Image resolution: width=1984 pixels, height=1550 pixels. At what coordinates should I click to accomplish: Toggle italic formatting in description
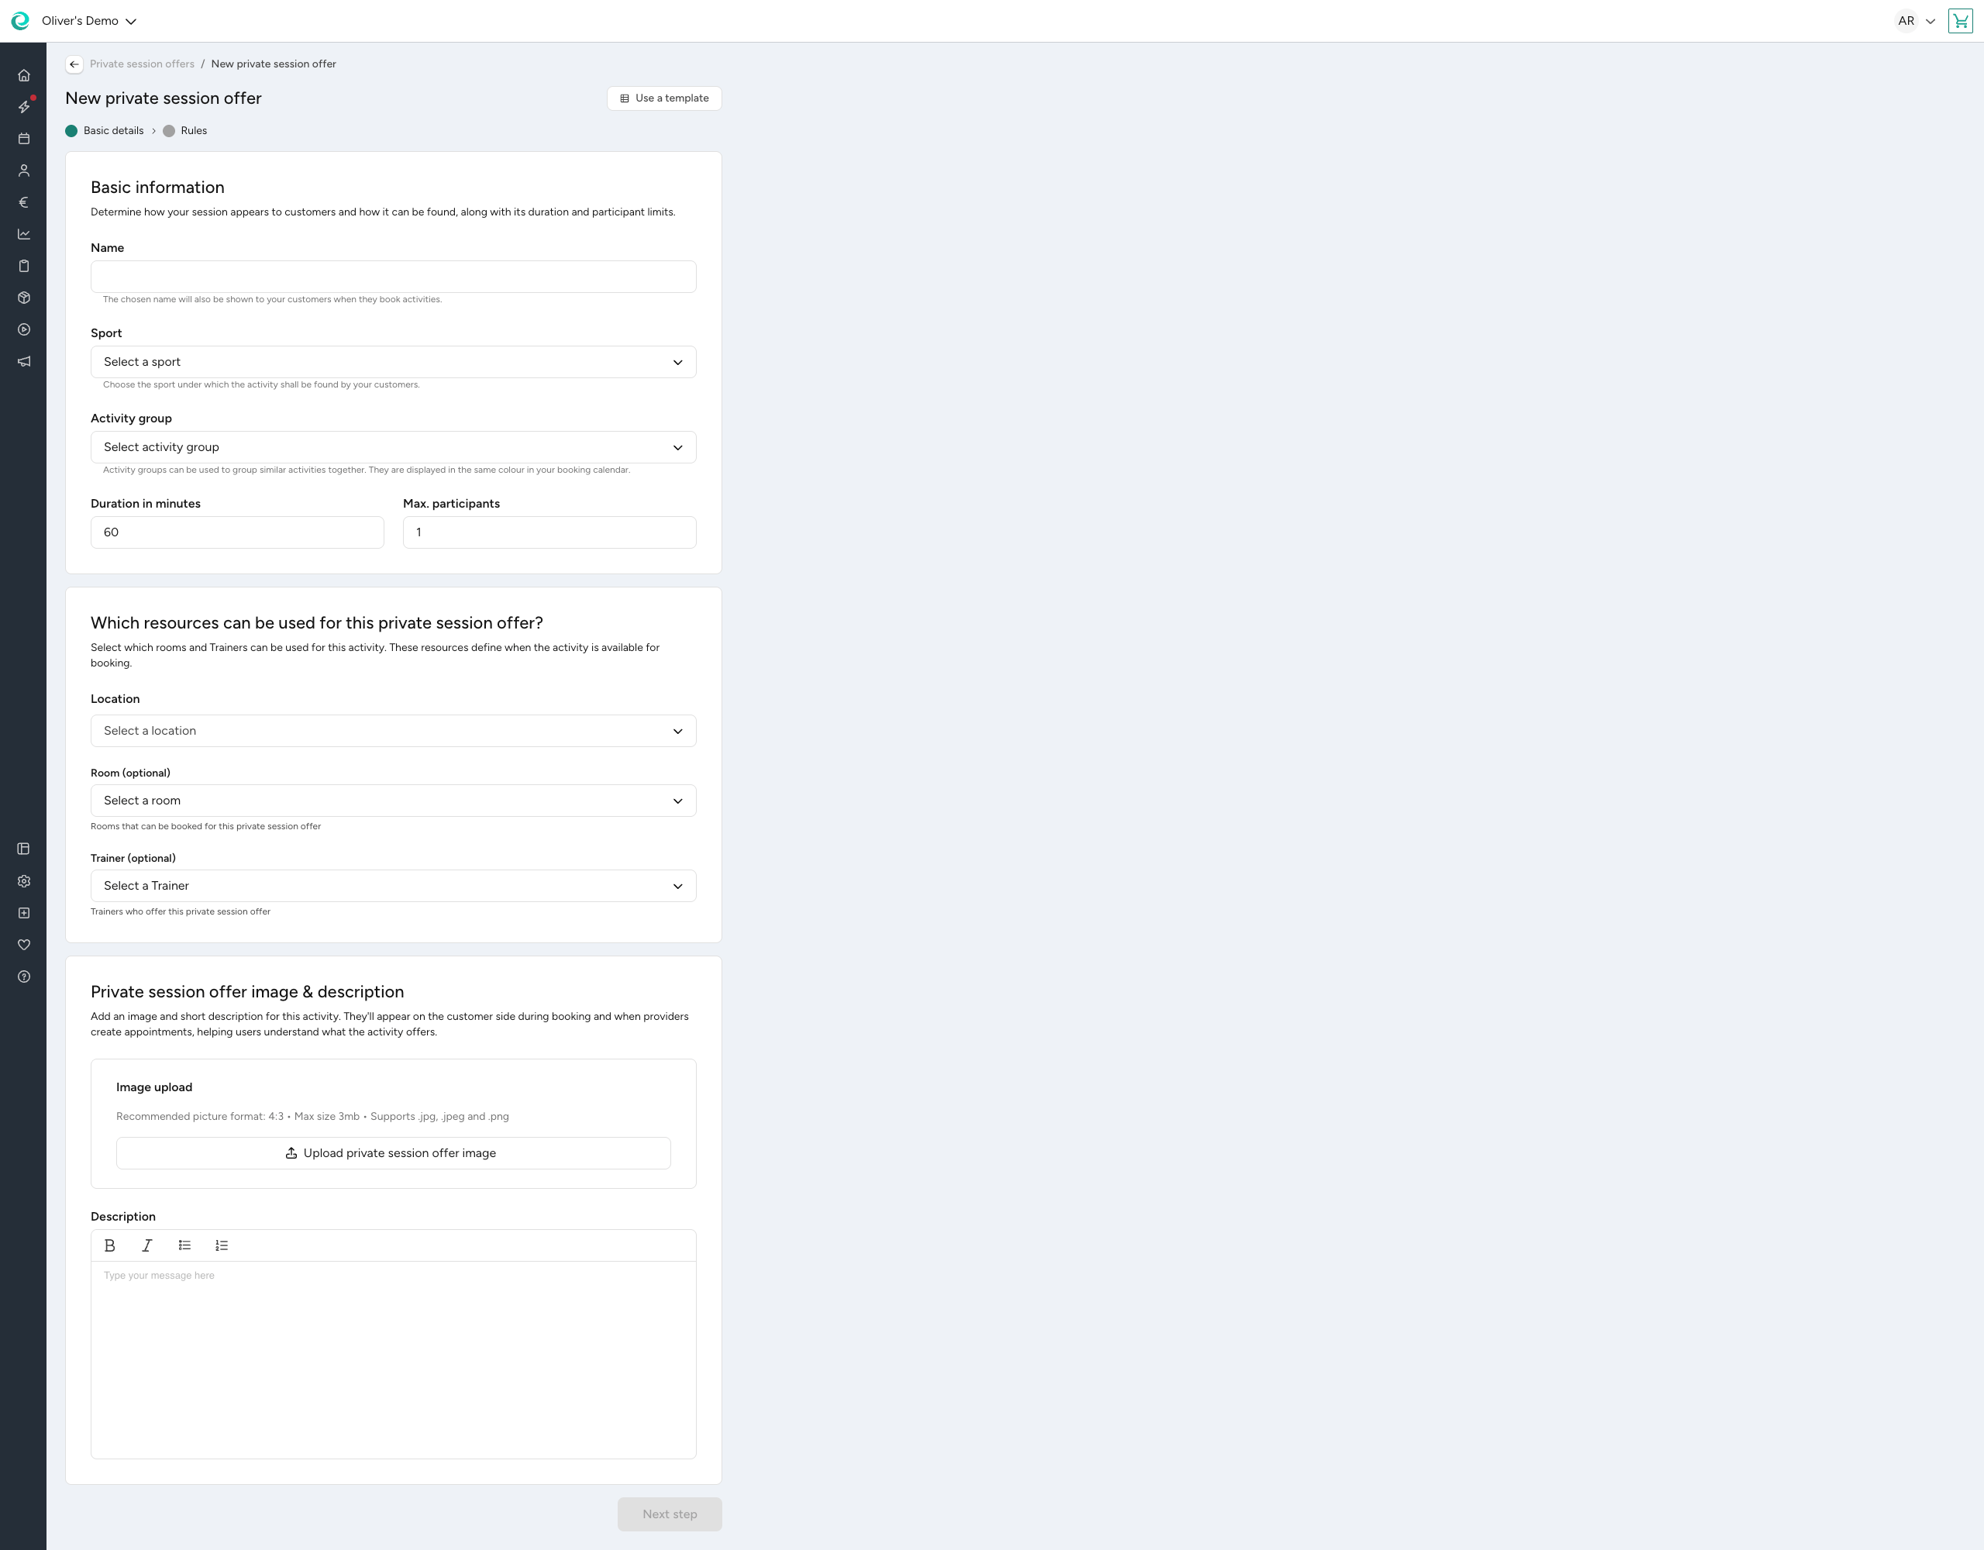point(146,1245)
